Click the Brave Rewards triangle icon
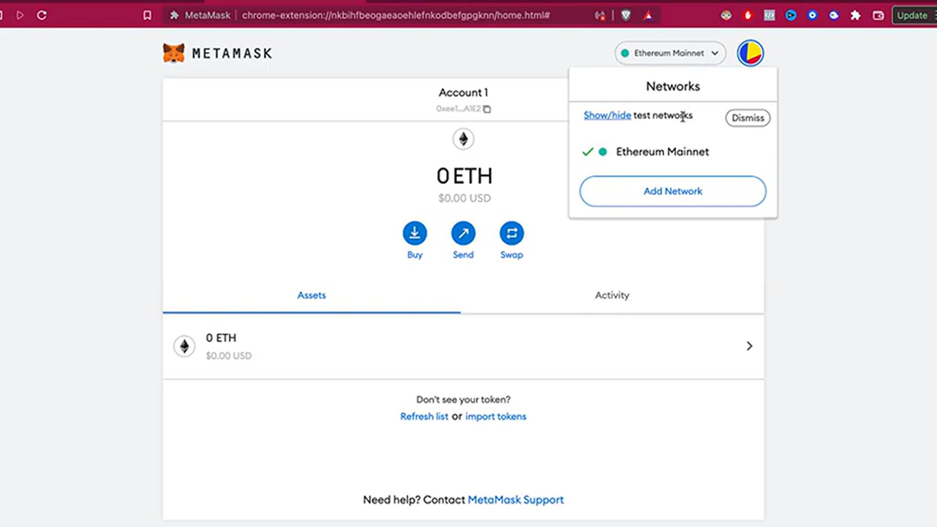937x527 pixels. 648,15
